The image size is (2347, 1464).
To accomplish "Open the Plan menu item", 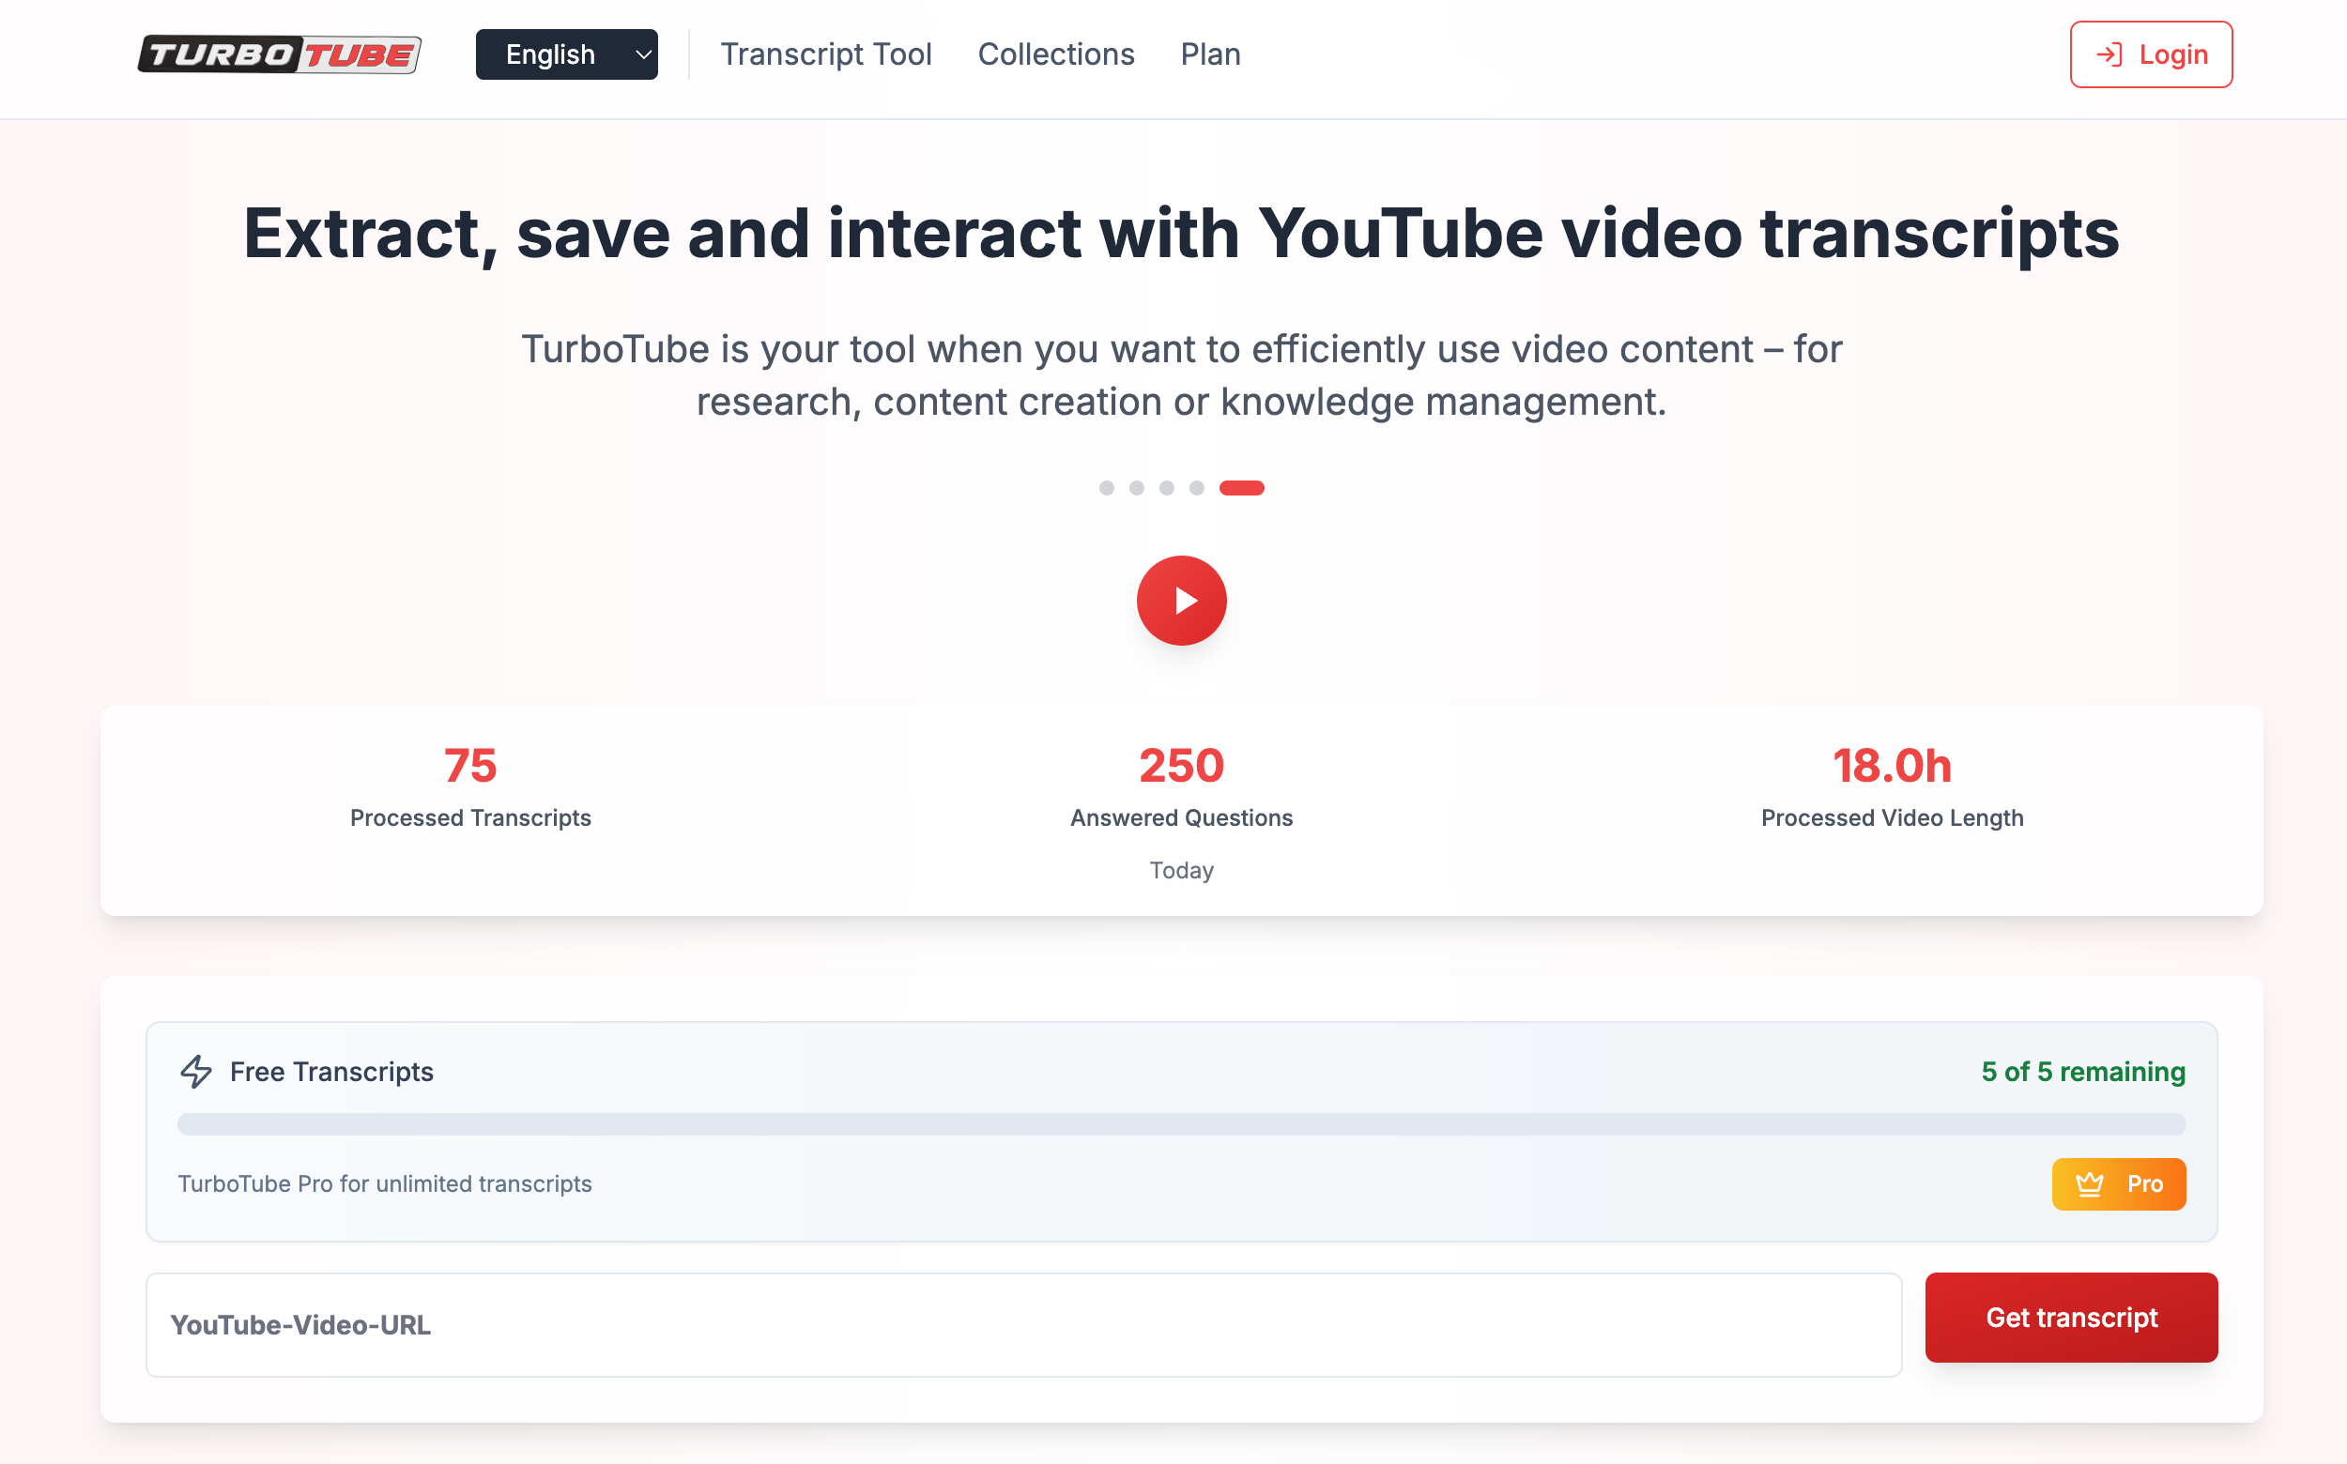I will coord(1210,54).
